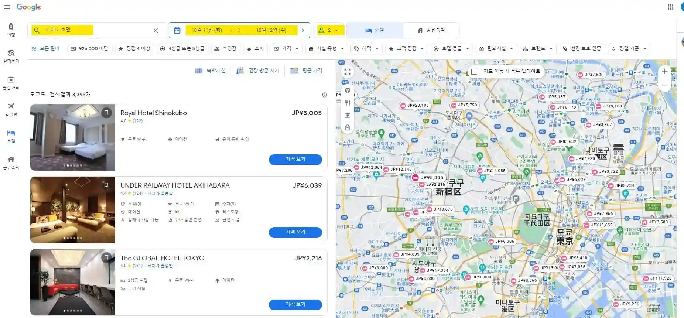This screenshot has width=684, height=318.
Task: Open the Google apps grid
Action: pyautogui.click(x=671, y=7)
